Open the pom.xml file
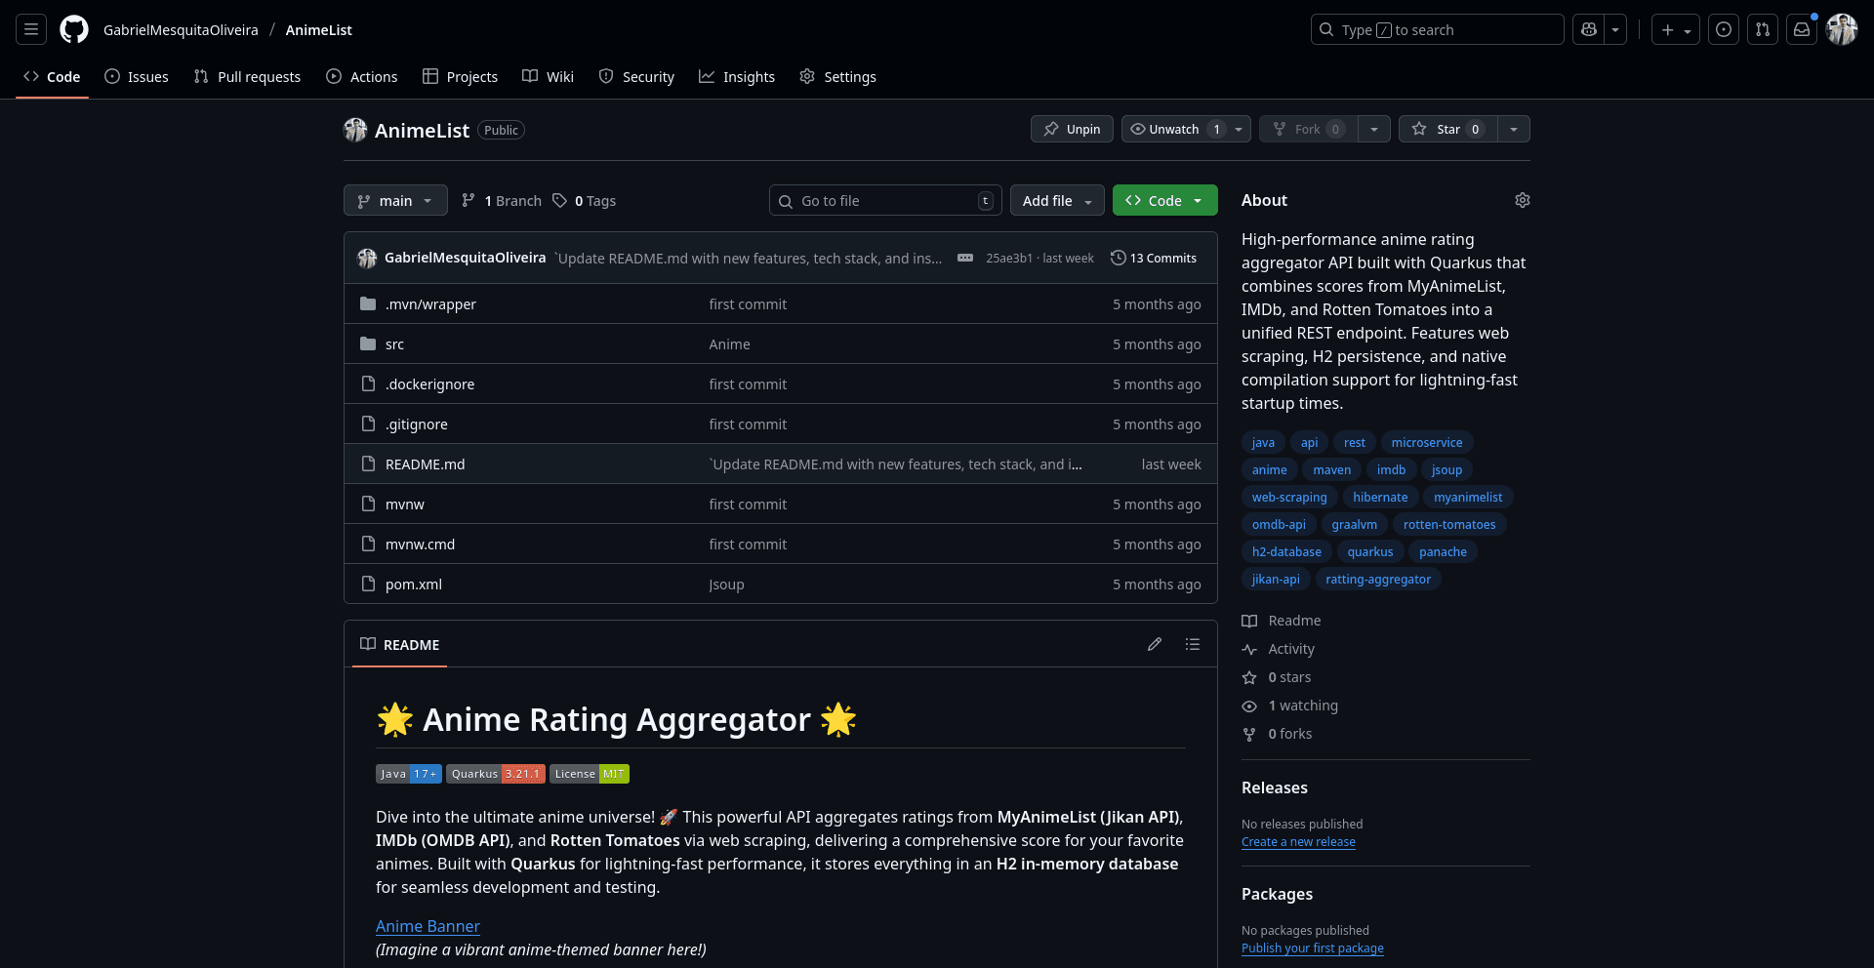The width and height of the screenshot is (1874, 968). [414, 585]
